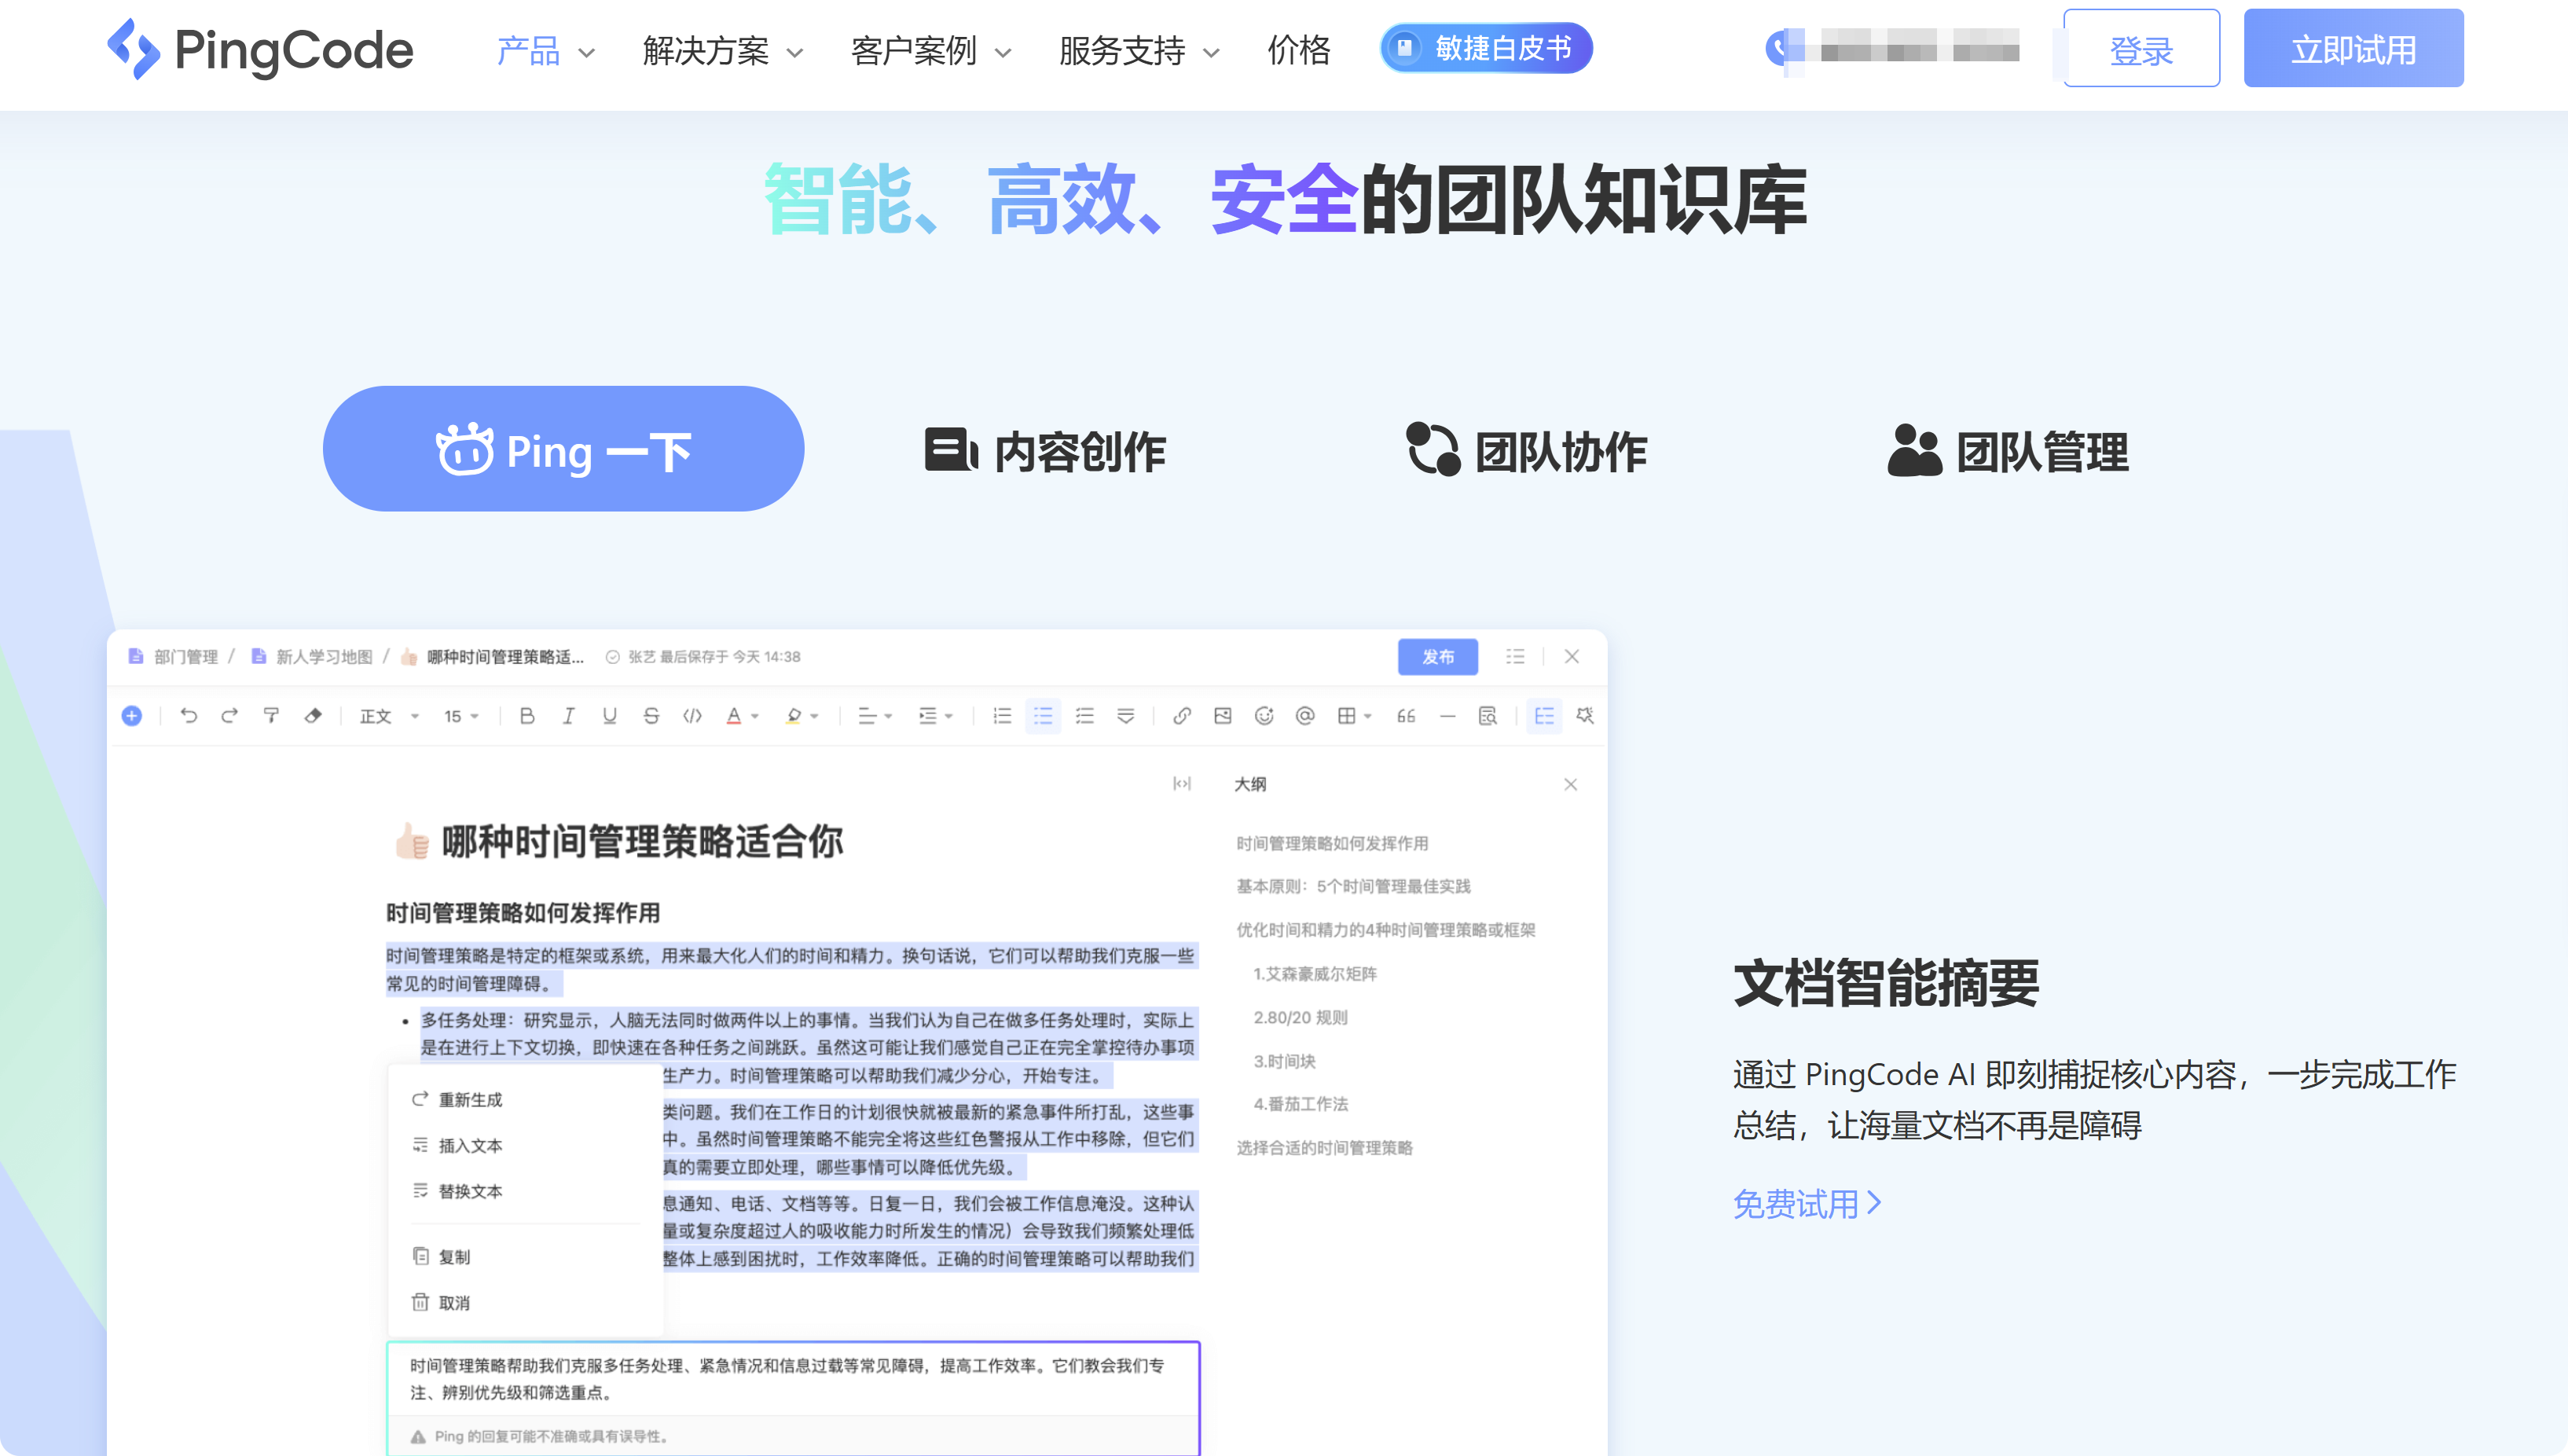
Task: Open the emoji picker
Action: [x=1265, y=716]
